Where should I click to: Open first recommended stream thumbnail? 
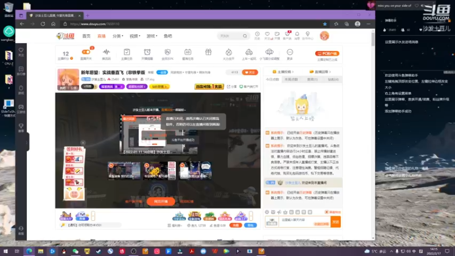tap(124, 171)
